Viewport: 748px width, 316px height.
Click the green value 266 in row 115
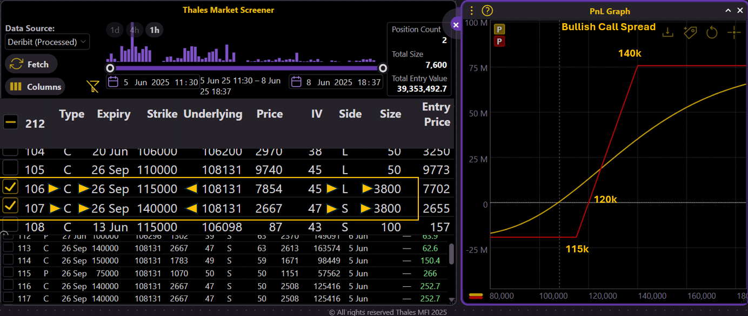[x=431, y=273]
